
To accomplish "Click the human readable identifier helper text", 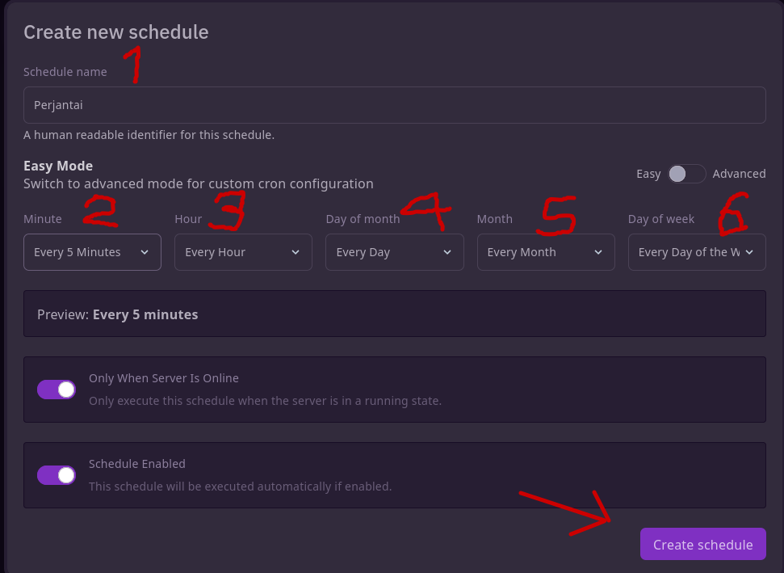I will point(149,135).
